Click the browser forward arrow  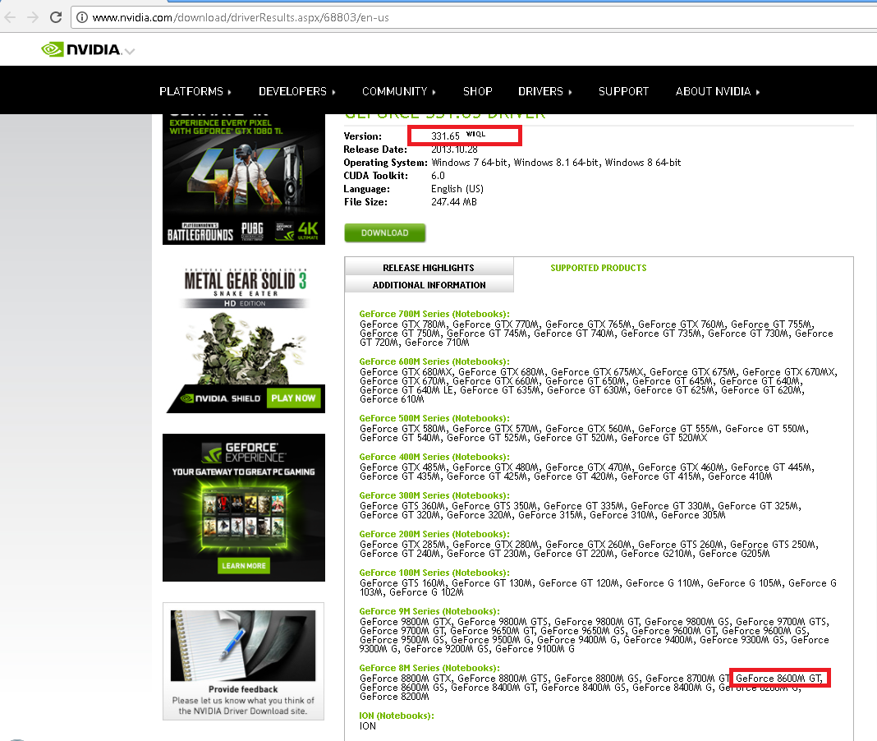pos(33,17)
